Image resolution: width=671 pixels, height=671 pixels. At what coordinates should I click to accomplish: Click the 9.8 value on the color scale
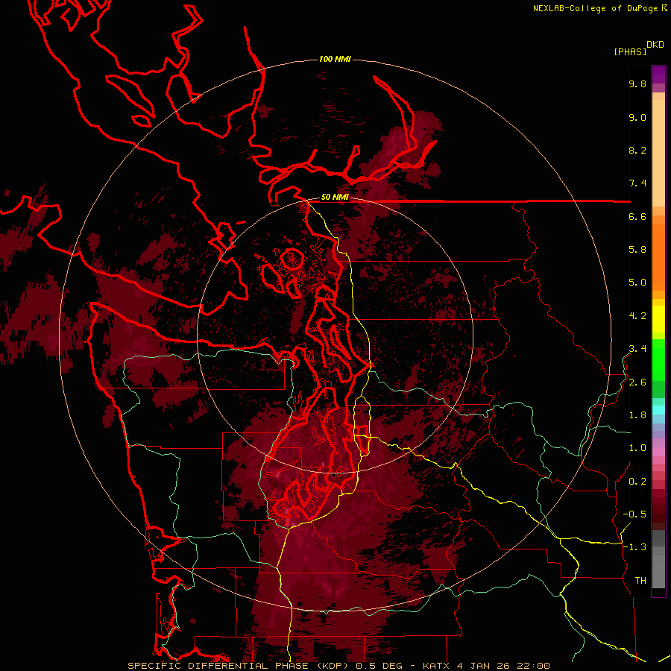[x=637, y=84]
